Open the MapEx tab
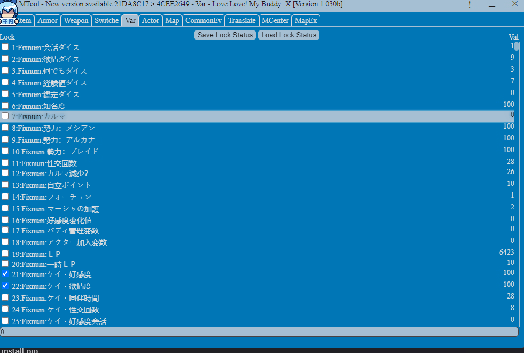Image resolution: width=524 pixels, height=353 pixels. [x=306, y=20]
